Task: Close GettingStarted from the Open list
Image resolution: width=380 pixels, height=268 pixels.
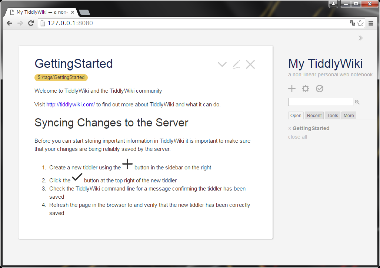Action: (290, 129)
